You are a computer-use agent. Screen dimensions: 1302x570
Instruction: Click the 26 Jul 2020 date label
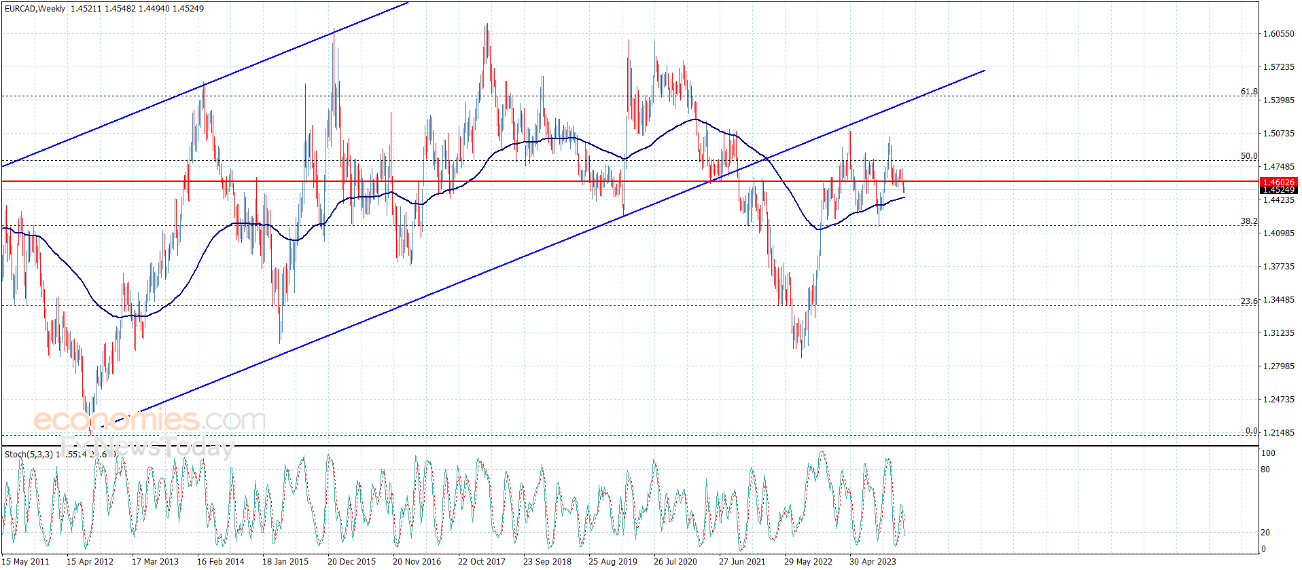click(x=675, y=561)
